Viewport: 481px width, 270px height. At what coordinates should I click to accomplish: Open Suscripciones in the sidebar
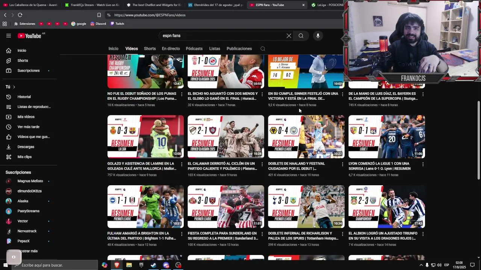point(29,70)
